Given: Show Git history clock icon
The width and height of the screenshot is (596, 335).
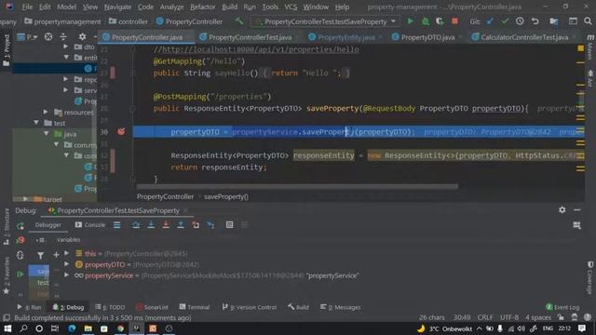Looking at the screenshot, I should [520, 21].
